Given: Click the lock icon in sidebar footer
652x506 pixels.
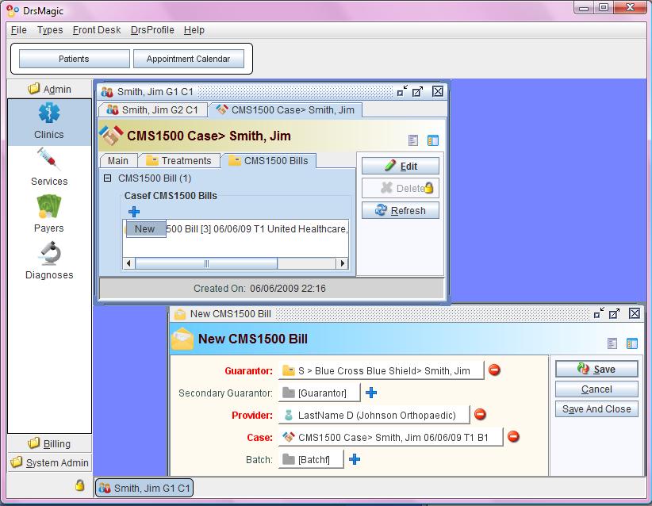Looking at the screenshot, I should (79, 485).
